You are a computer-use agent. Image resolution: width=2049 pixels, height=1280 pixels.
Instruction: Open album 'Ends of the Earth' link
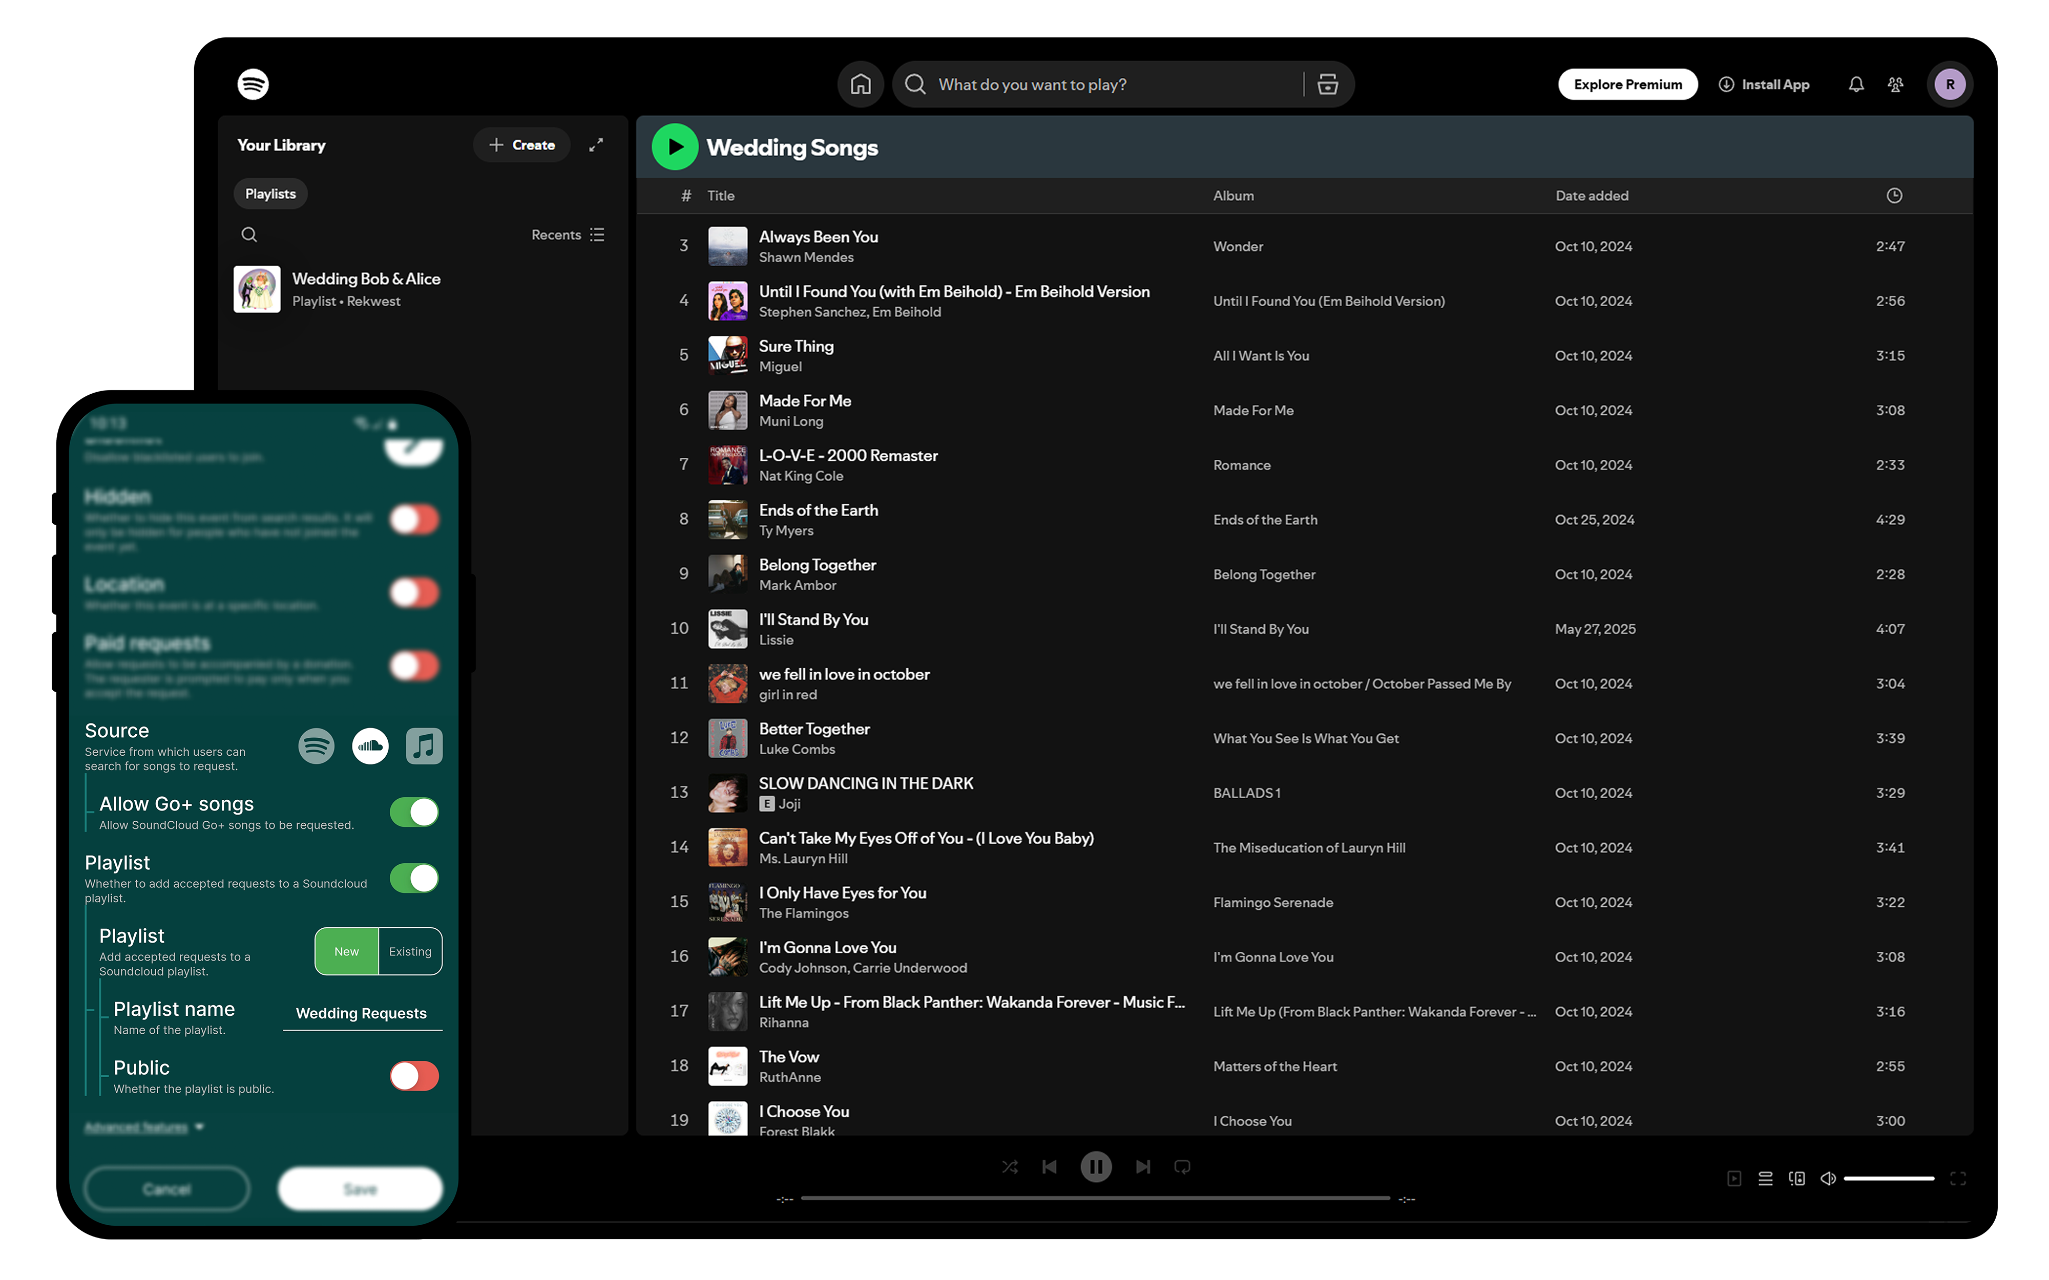1265,520
